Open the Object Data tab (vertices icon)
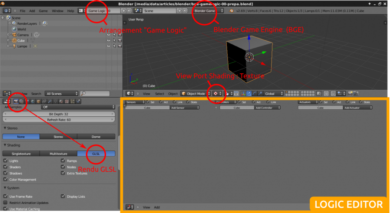391x213 pixels. point(56,102)
